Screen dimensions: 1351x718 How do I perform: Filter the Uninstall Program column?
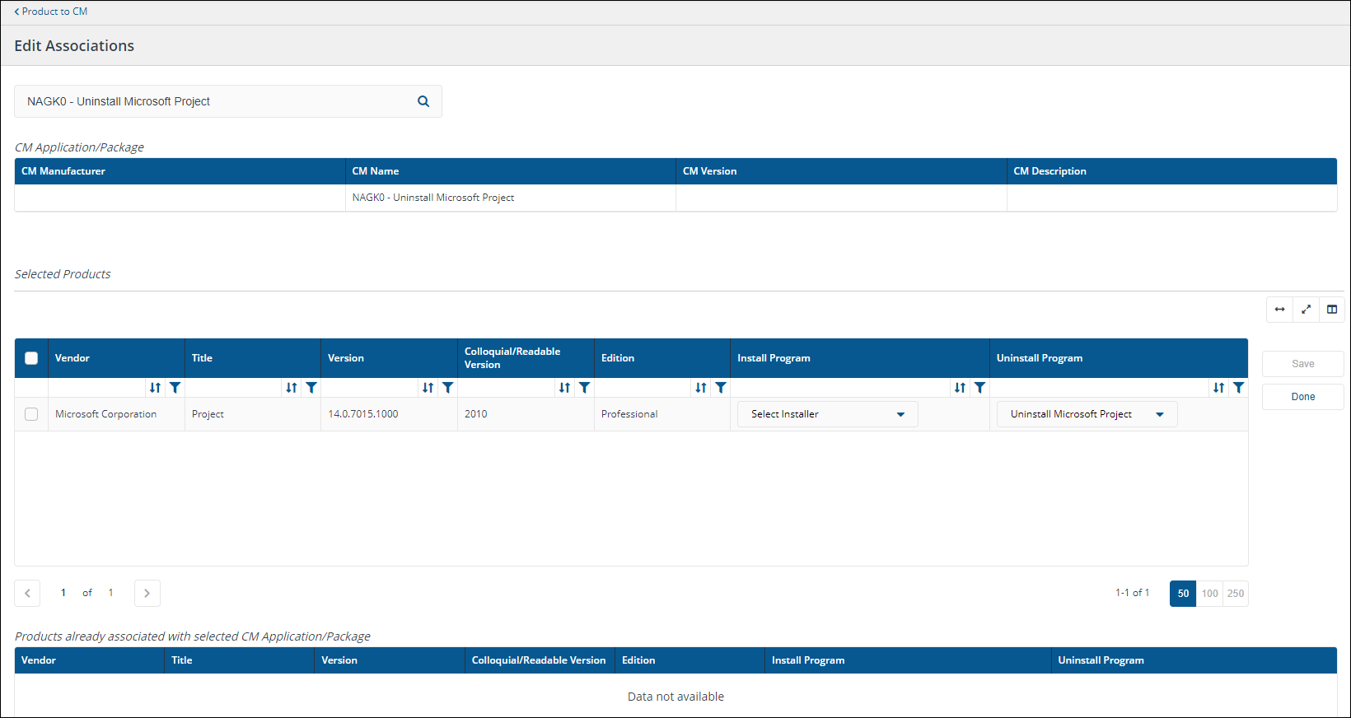pos(1238,388)
